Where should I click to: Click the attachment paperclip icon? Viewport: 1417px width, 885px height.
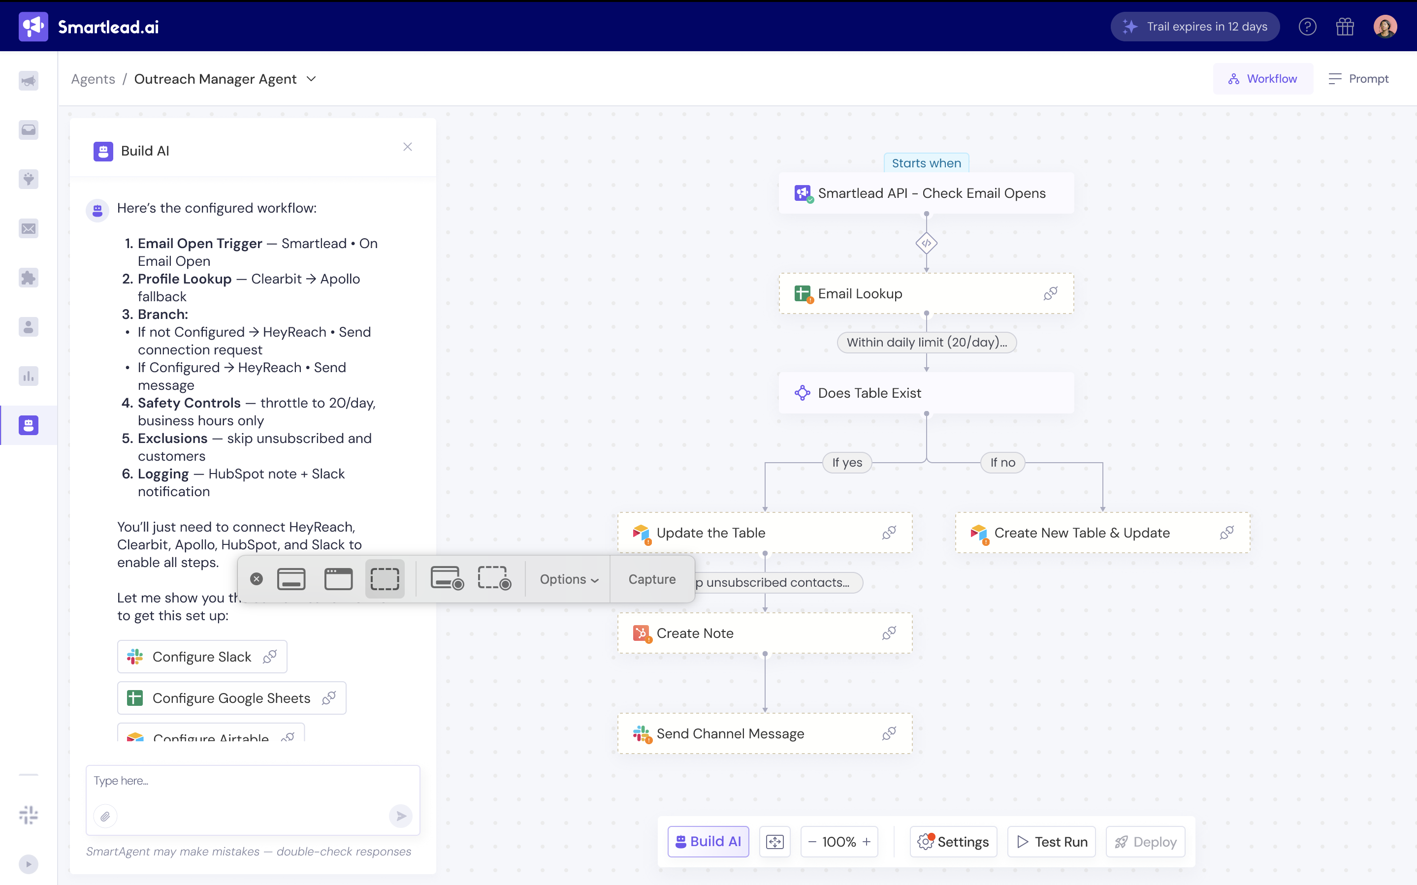(105, 816)
